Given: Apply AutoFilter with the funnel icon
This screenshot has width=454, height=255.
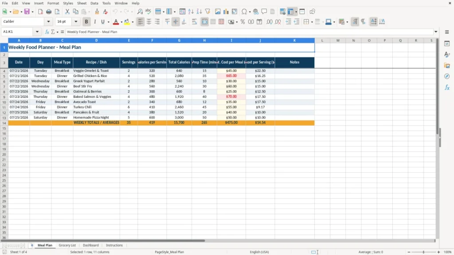Looking at the screenshot, I should pyautogui.click(x=207, y=12).
